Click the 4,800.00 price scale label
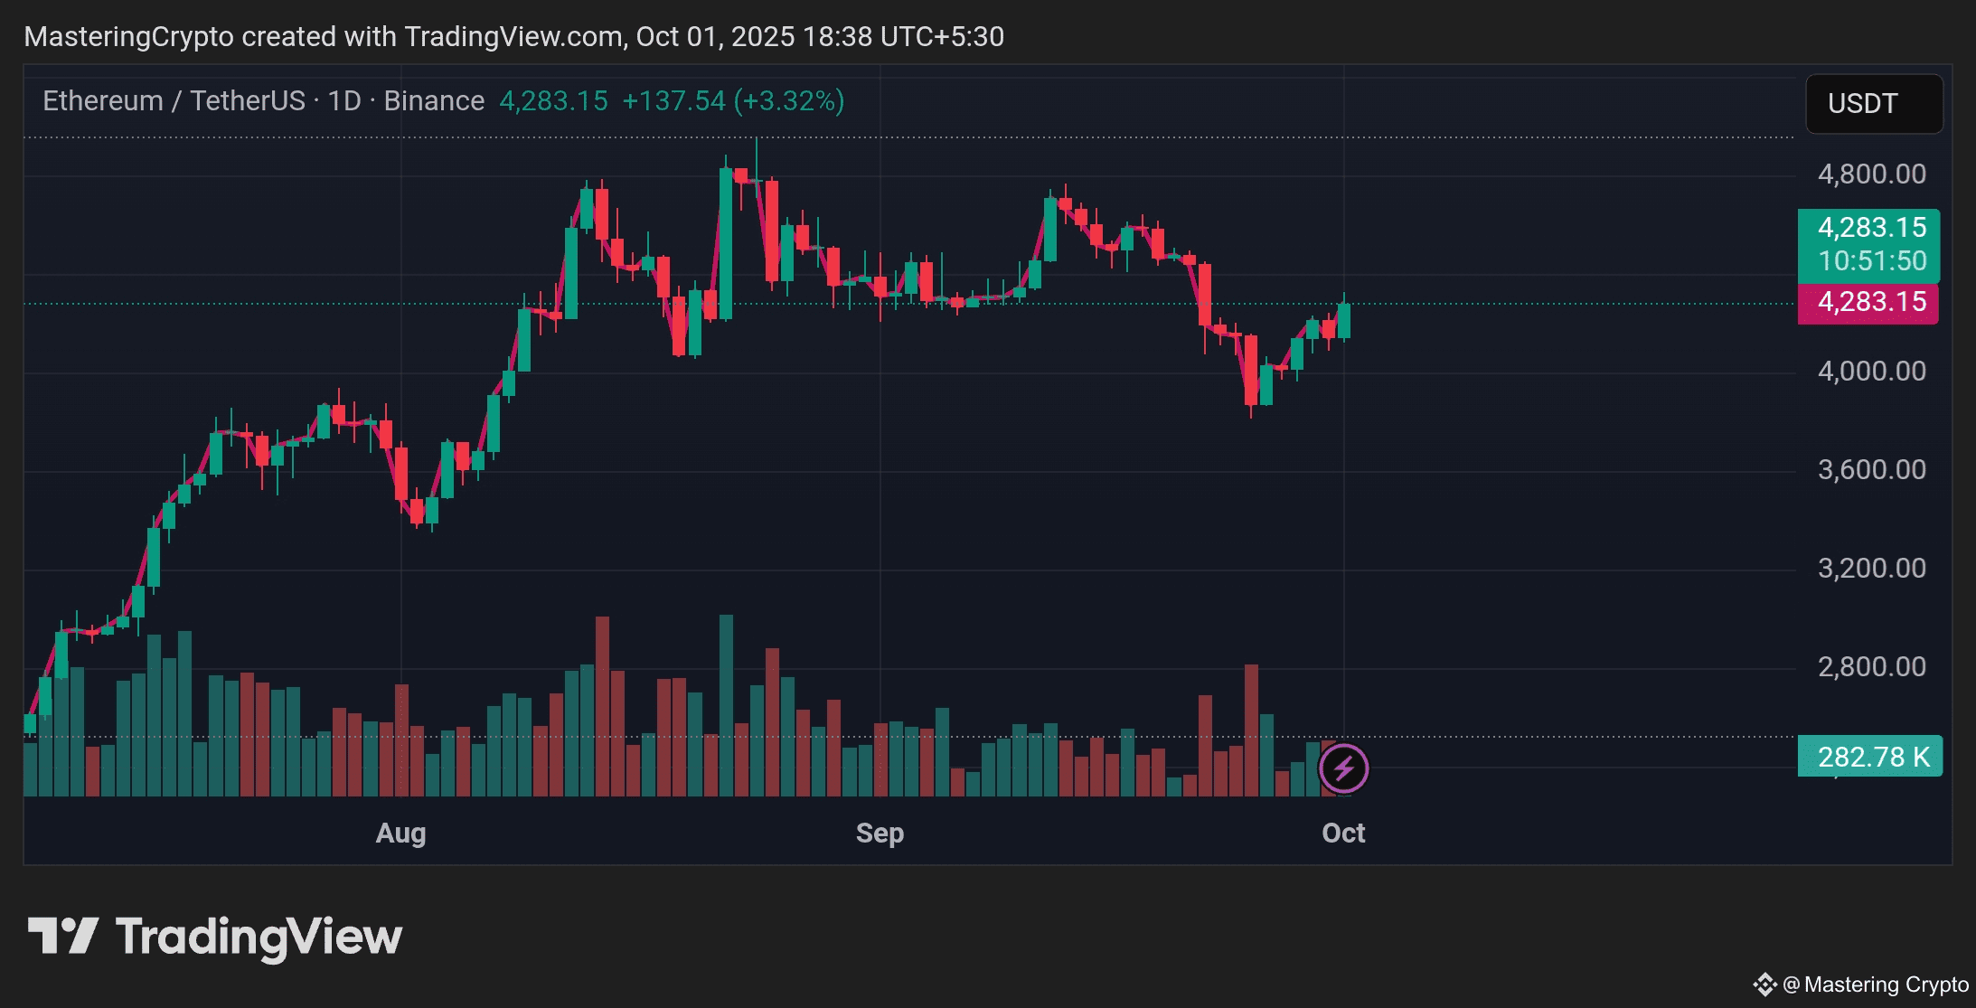The width and height of the screenshot is (1976, 1008). 1871,174
